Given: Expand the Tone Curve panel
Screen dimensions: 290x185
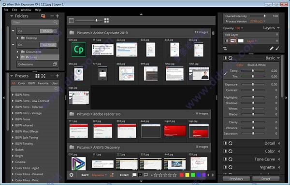Looking at the screenshot, I should (x=279, y=159).
